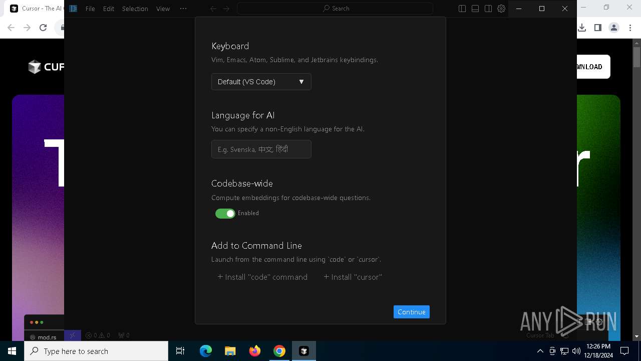Click the Language for AI input field
Image resolution: width=641 pixels, height=361 pixels.
(261, 149)
